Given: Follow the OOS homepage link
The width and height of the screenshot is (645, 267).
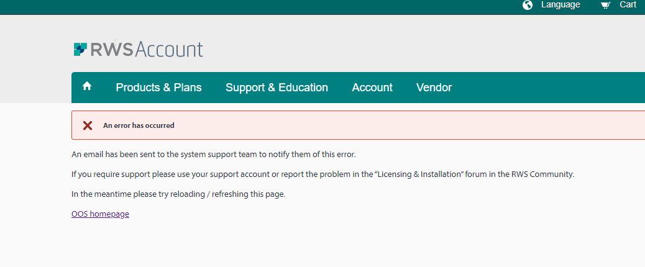Looking at the screenshot, I should (x=100, y=214).
